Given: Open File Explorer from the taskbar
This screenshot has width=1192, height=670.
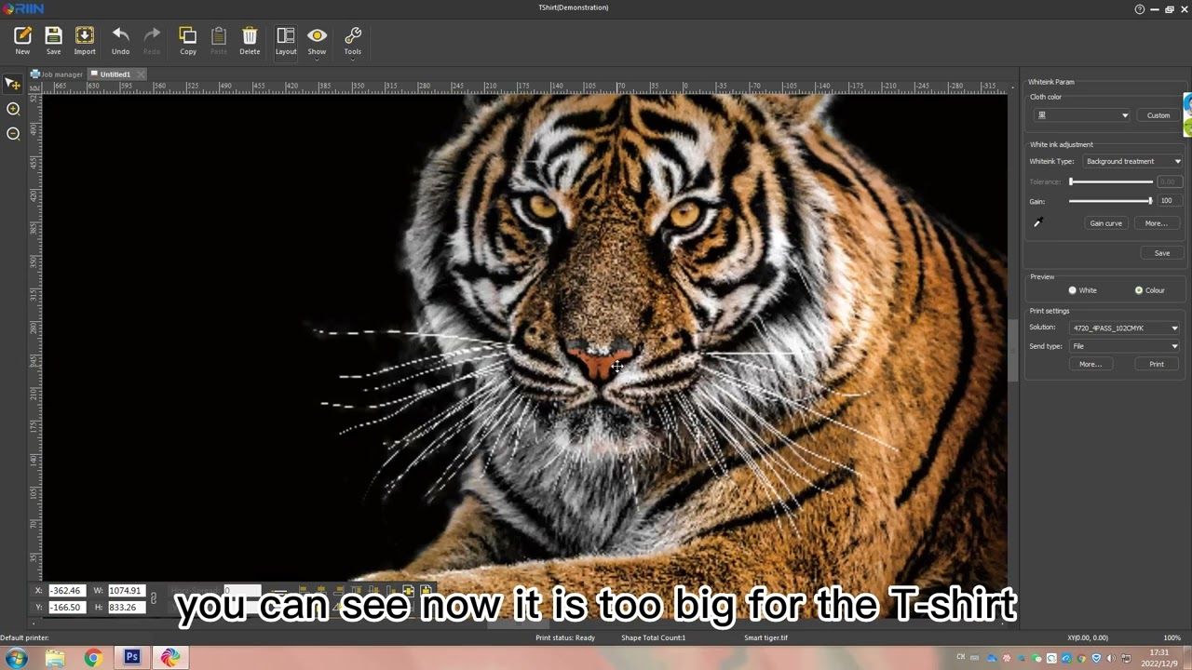Looking at the screenshot, I should 55,658.
